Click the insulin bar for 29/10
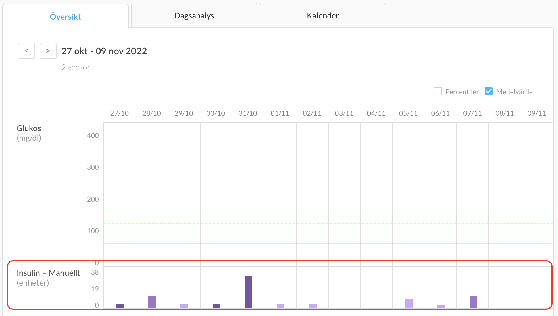The image size is (558, 316). pyautogui.click(x=184, y=306)
